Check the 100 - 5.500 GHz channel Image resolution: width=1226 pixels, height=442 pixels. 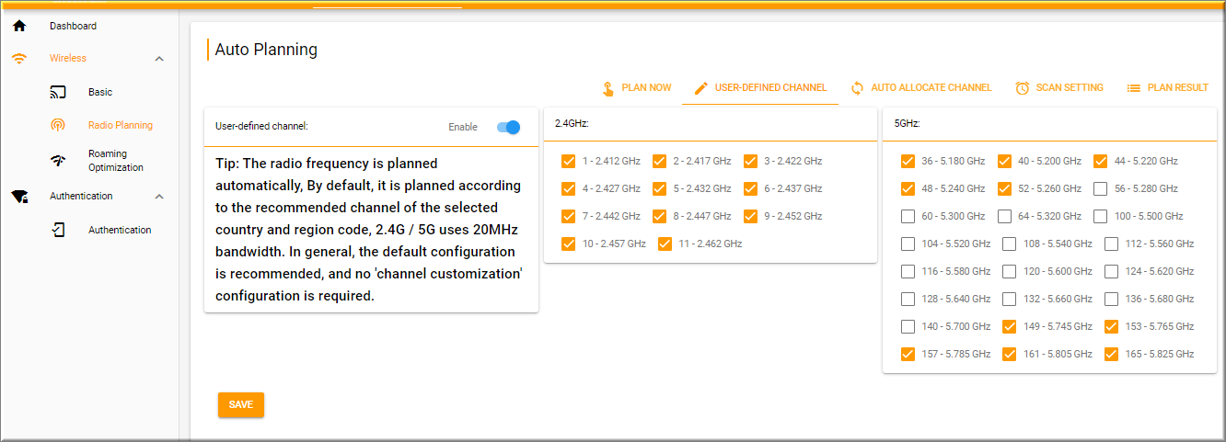point(1101,216)
